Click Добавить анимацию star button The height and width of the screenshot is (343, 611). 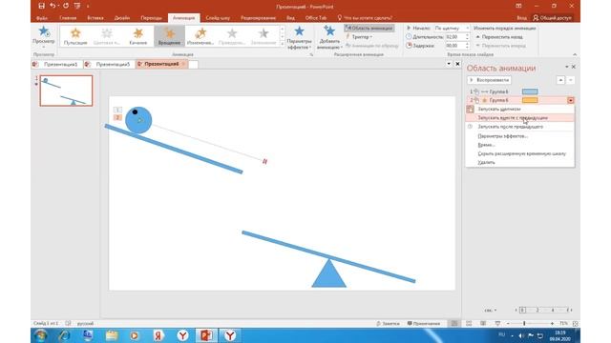click(329, 37)
